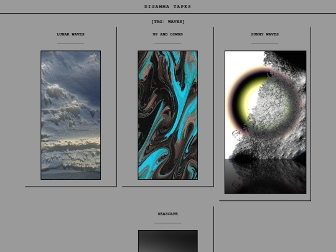Open the DIGAMMA TAPES site title
Viewport: 336px width, 252px height.
[x=167, y=7]
